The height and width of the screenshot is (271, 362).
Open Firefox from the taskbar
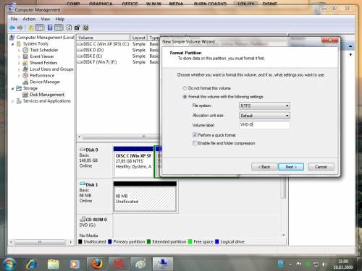(x=97, y=264)
